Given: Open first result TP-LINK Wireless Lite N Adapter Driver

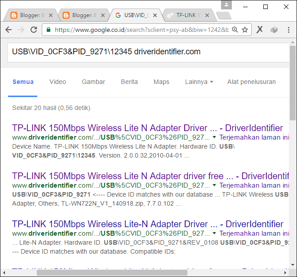Looking at the screenshot, I should pyautogui.click(x=147, y=128).
